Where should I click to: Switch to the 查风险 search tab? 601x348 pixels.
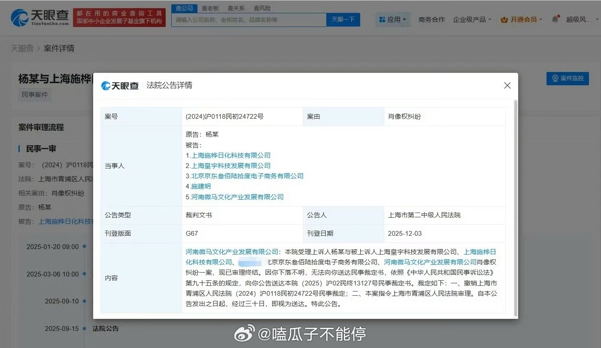[262, 8]
